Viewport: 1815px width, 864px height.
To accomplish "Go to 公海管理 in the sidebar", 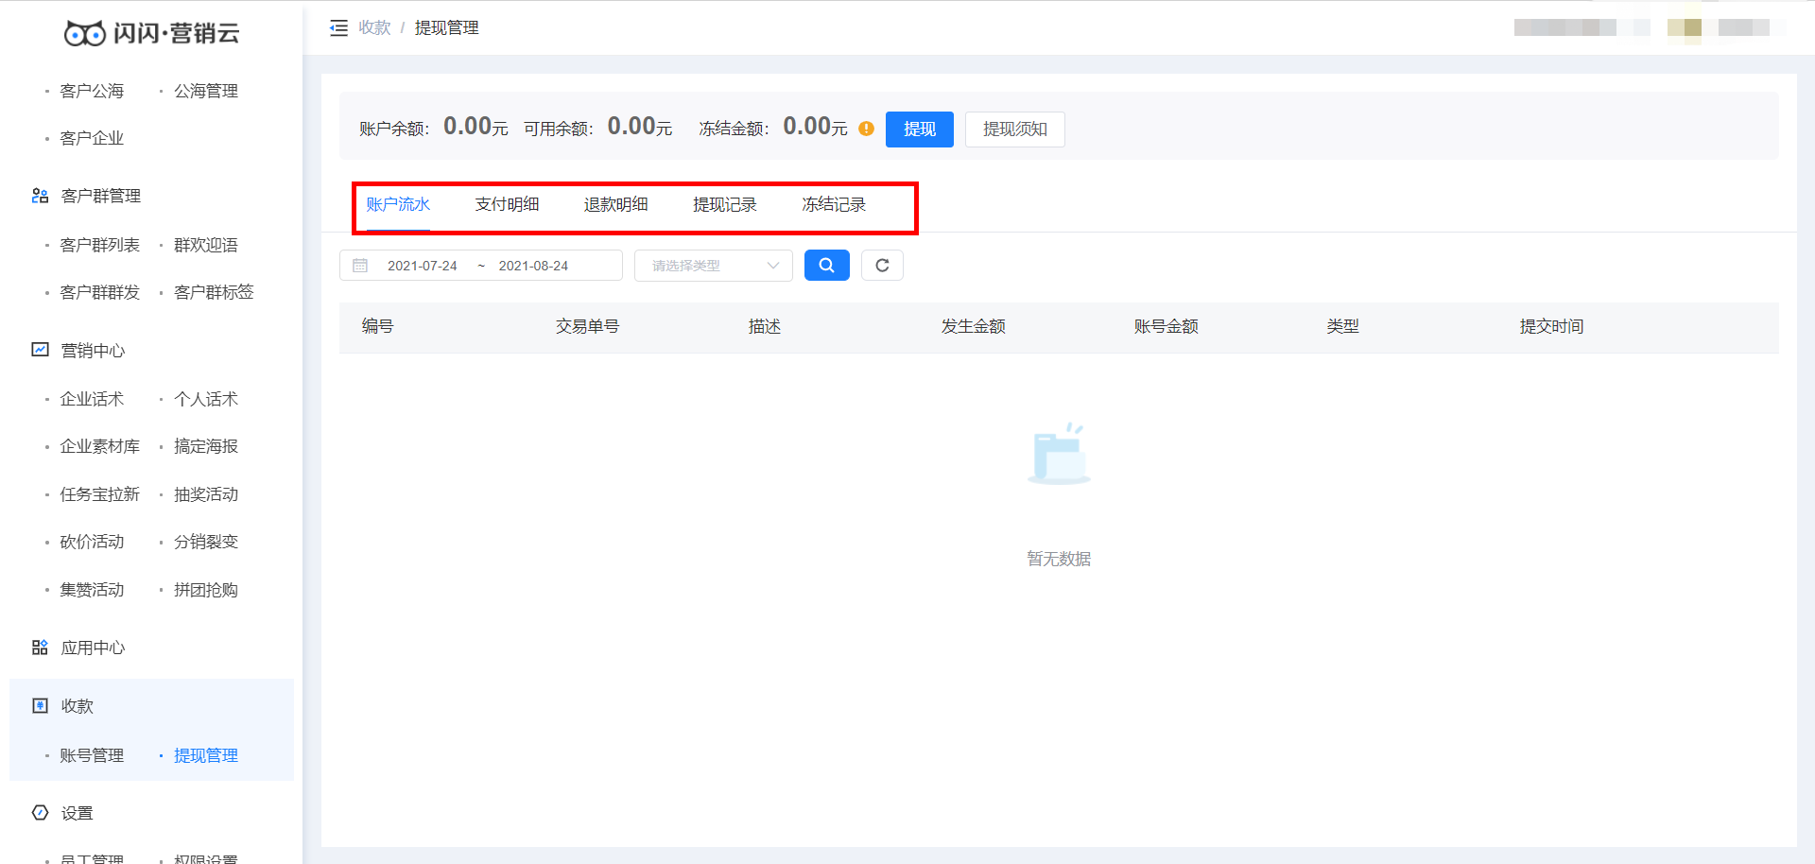I will [206, 91].
